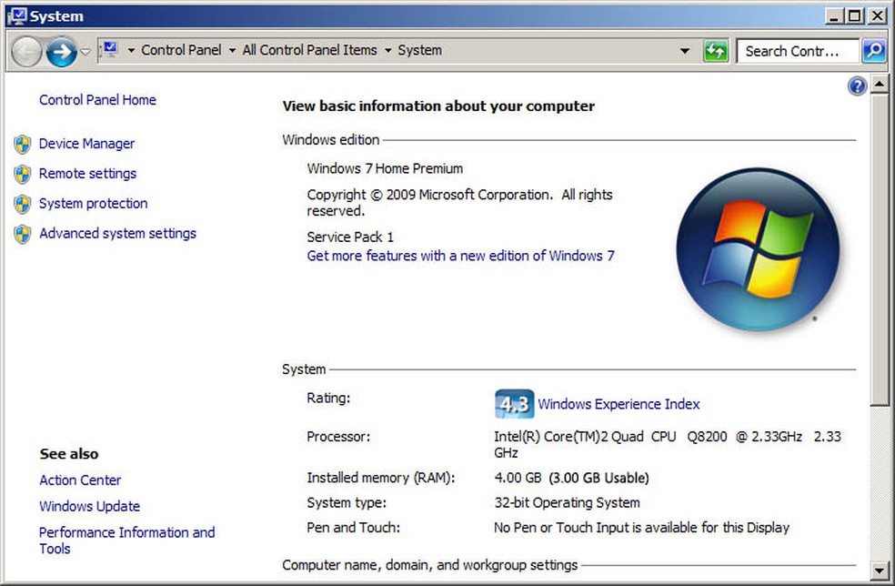
Task: Click the scroll up arrow
Action: [x=880, y=85]
